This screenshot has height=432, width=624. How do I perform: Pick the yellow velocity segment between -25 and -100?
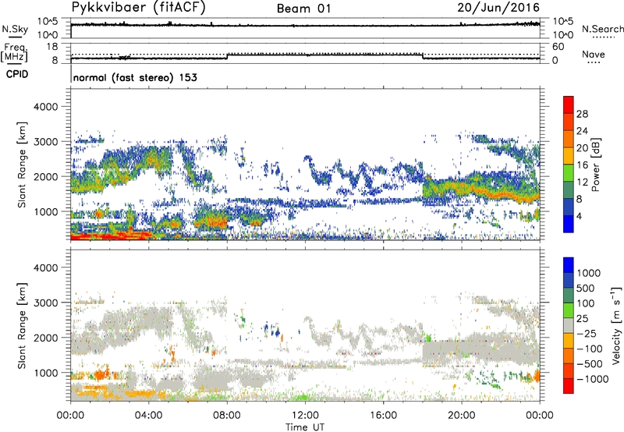click(x=569, y=341)
